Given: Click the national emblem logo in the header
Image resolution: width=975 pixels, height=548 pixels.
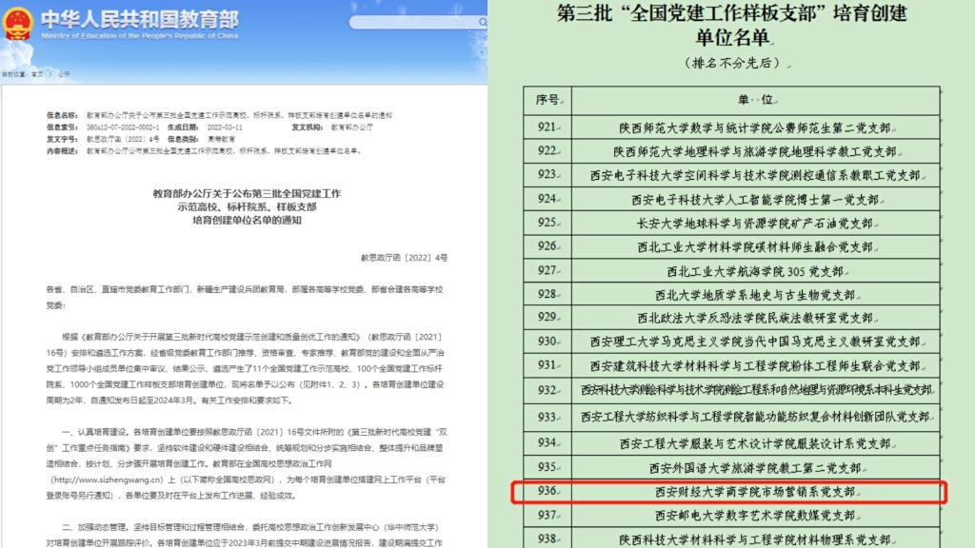Looking at the screenshot, I should (x=17, y=23).
